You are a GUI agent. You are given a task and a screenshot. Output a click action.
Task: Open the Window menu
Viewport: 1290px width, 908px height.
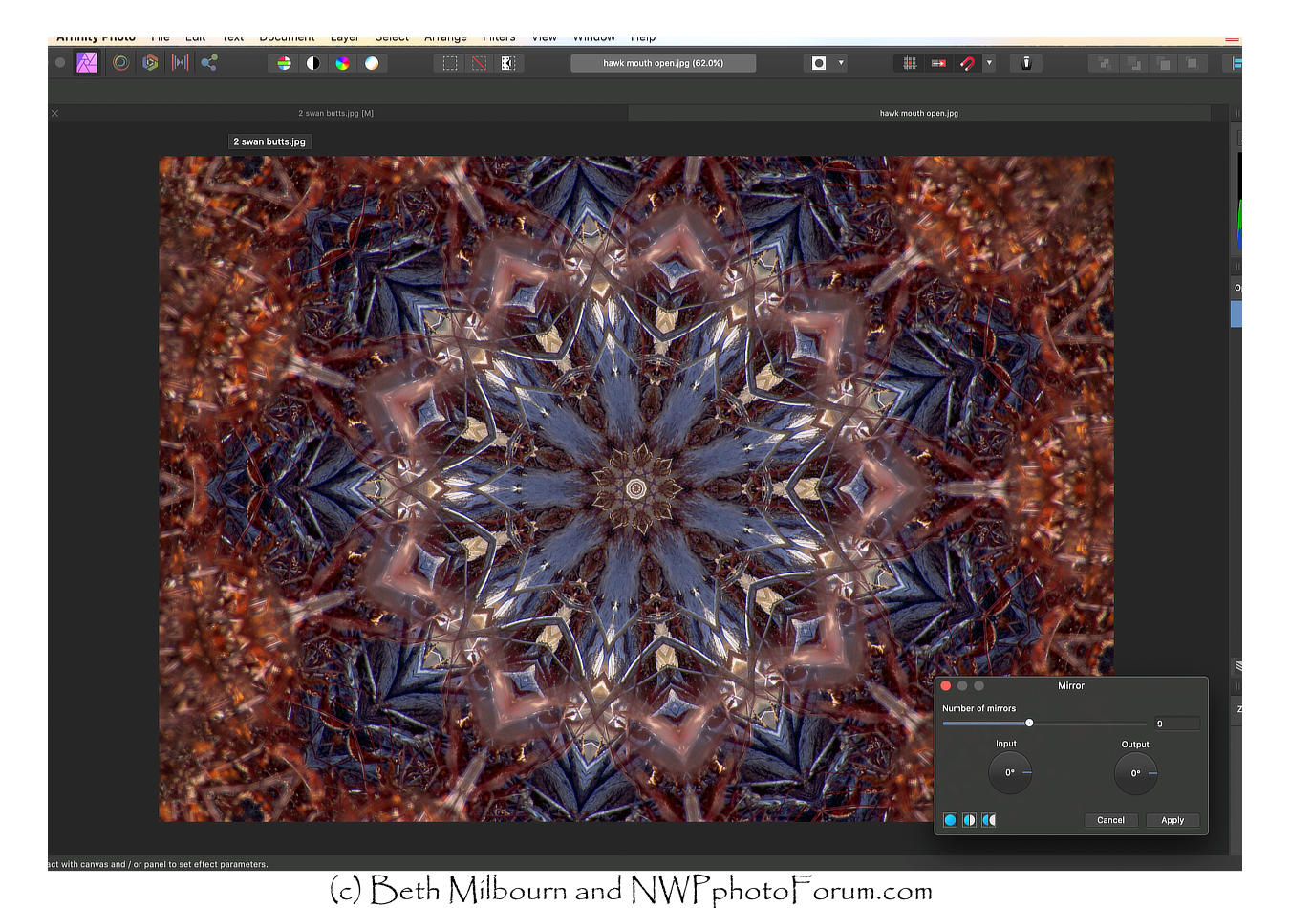594,38
